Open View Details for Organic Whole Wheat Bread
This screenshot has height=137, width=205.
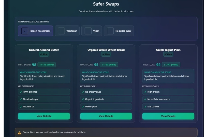[106, 116]
